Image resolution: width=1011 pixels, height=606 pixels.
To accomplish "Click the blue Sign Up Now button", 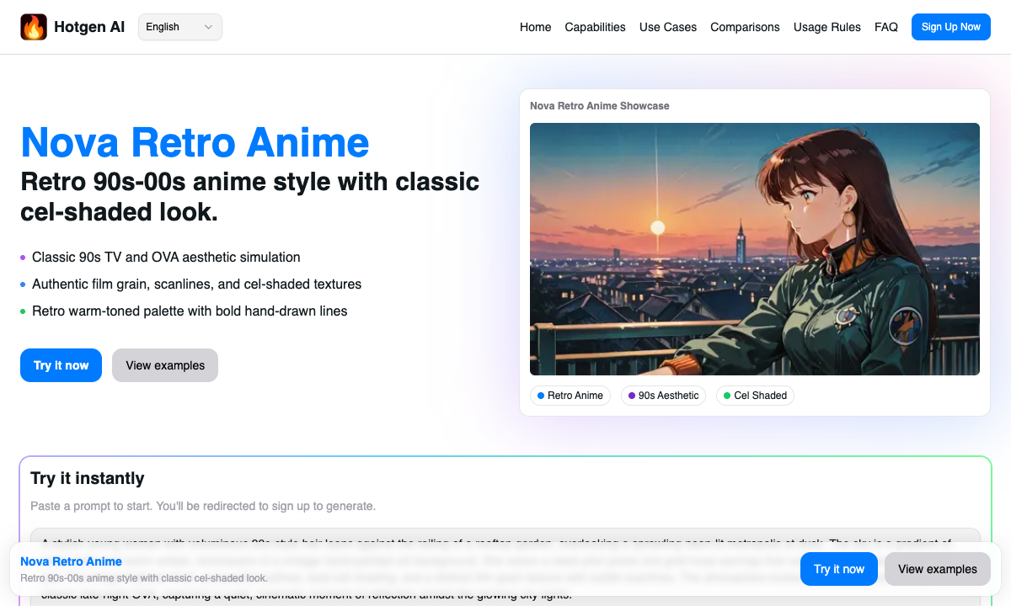I will (950, 26).
